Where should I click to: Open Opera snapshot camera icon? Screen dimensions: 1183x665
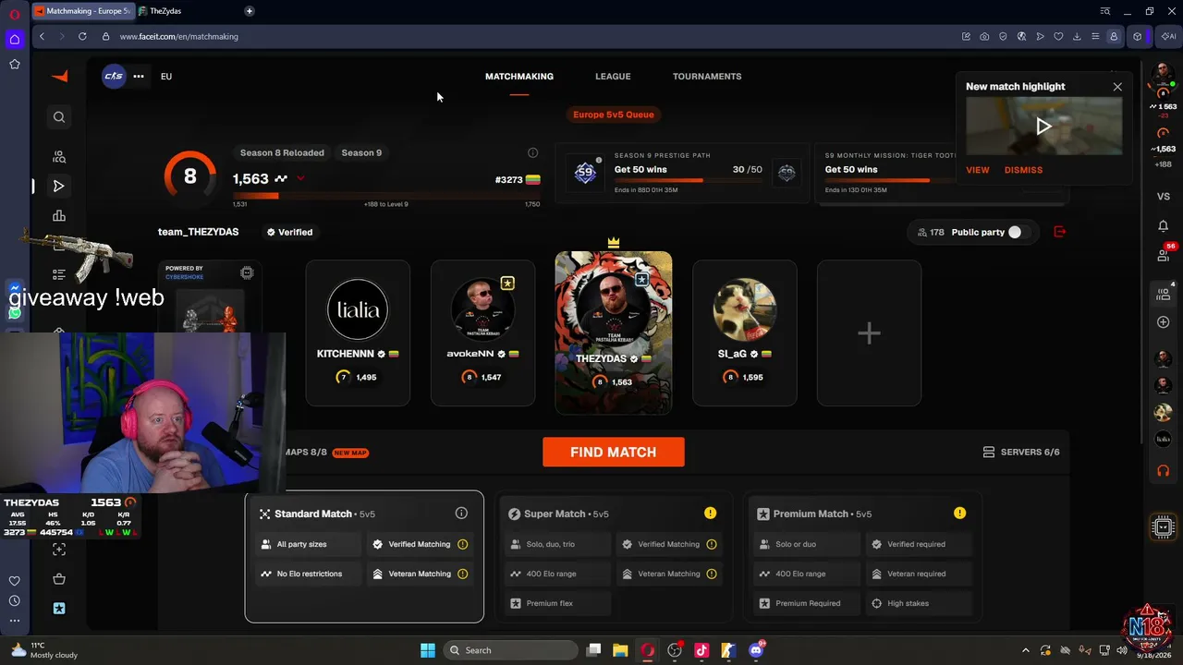pos(984,37)
